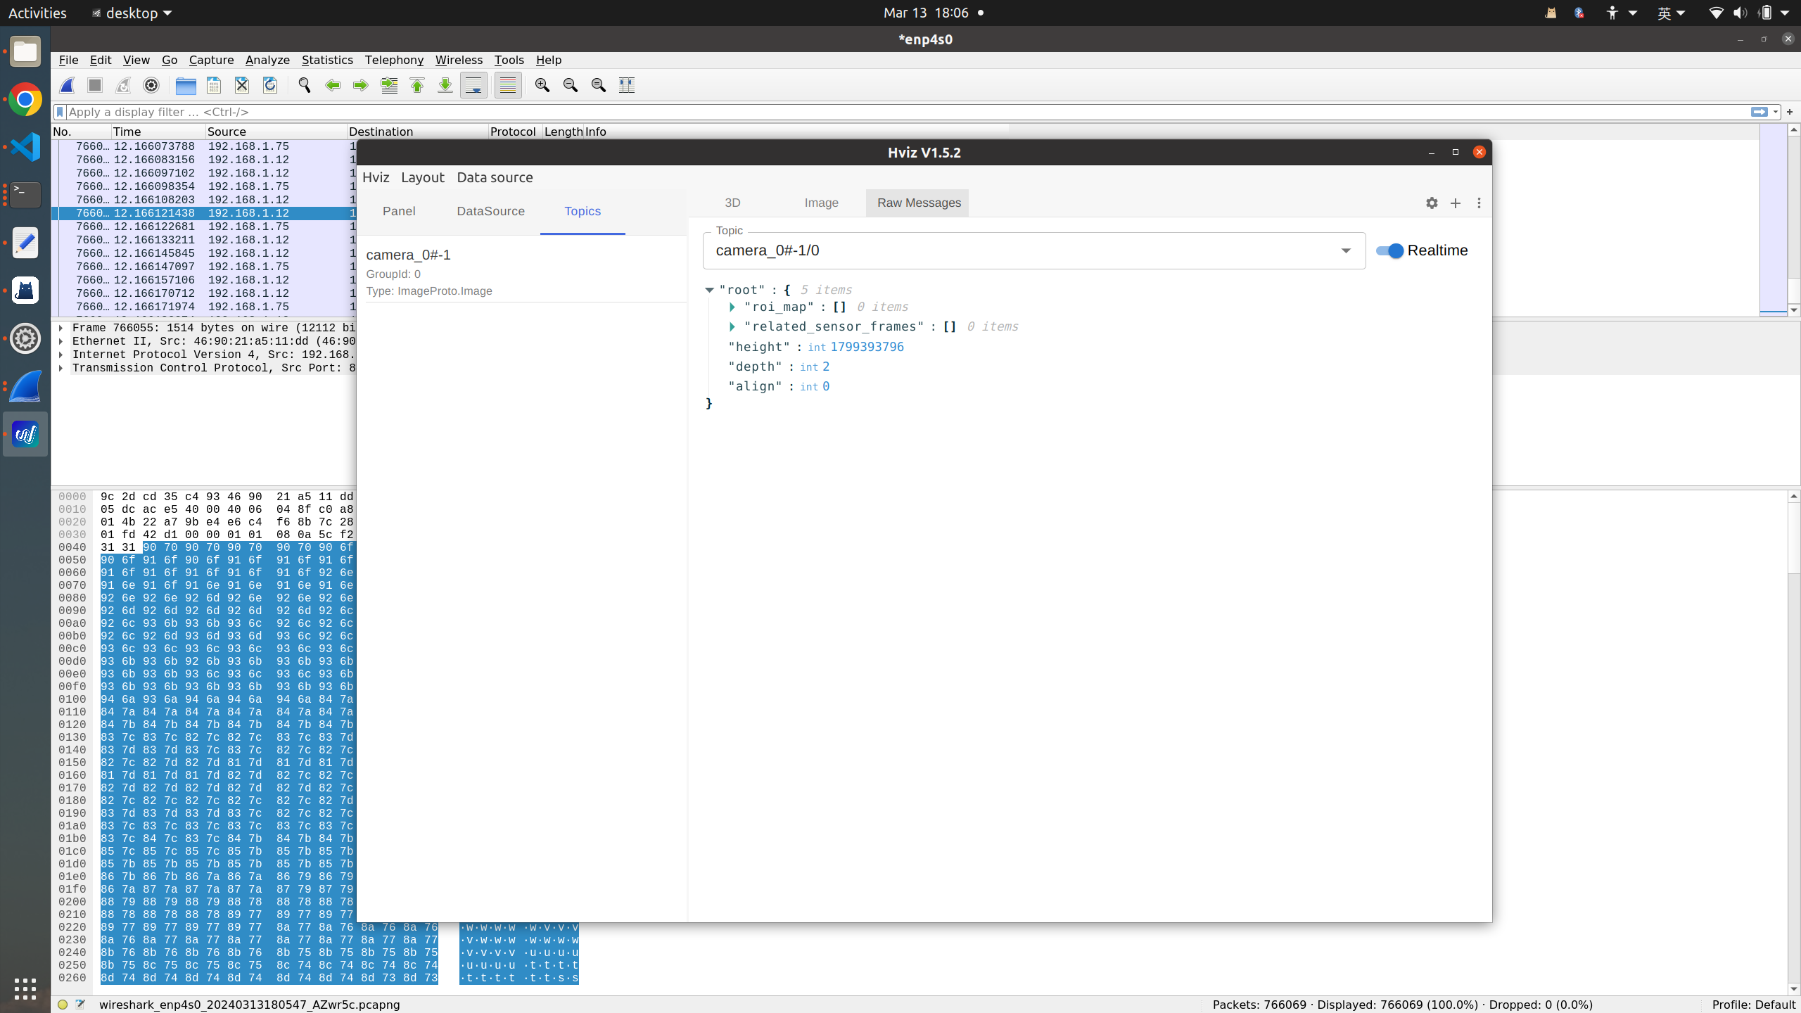Open Hviz panel settings gear
Screen dimensions: 1801x1013
(1432, 203)
